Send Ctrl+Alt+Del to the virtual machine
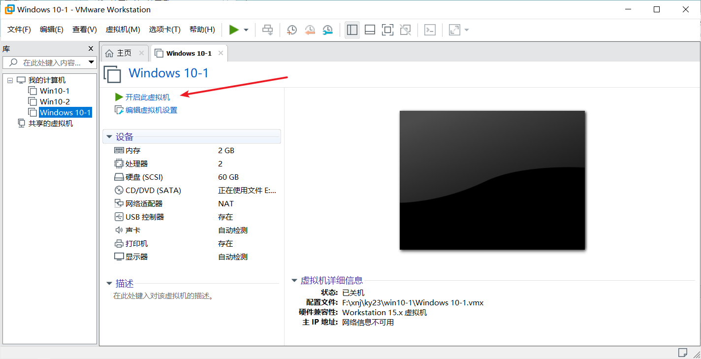This screenshot has width=701, height=359. (x=268, y=30)
